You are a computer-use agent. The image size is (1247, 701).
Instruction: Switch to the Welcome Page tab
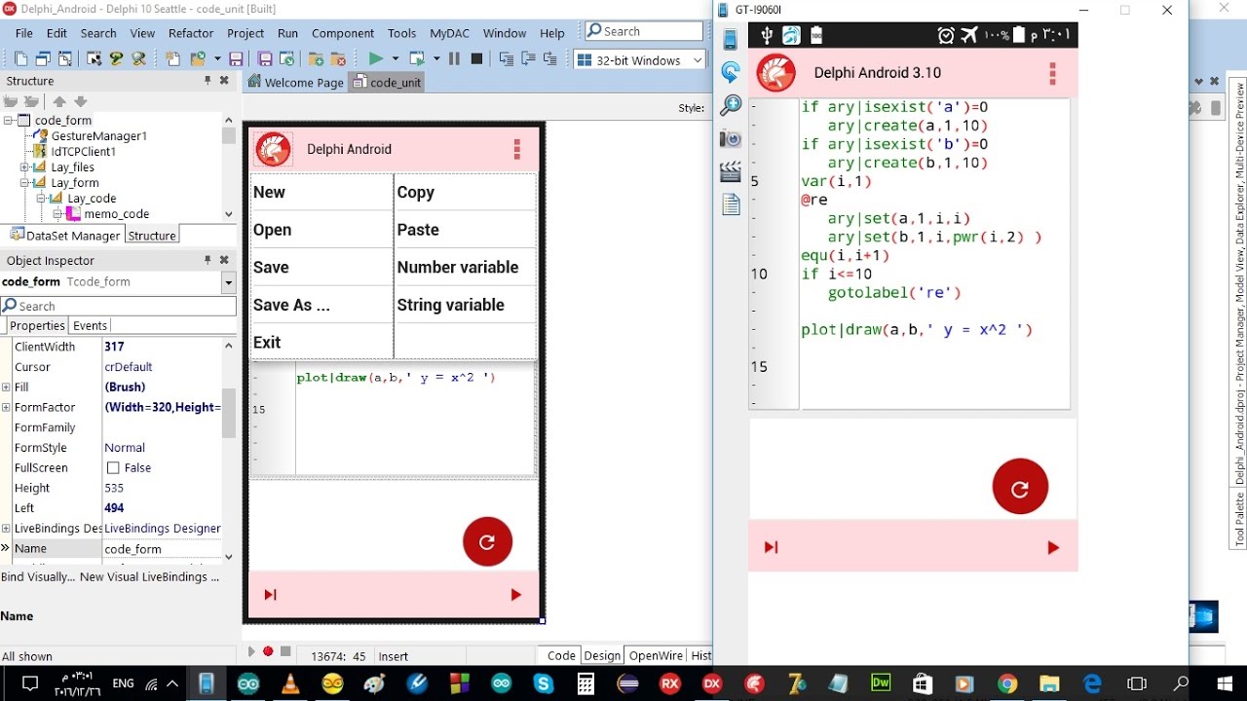295,83
